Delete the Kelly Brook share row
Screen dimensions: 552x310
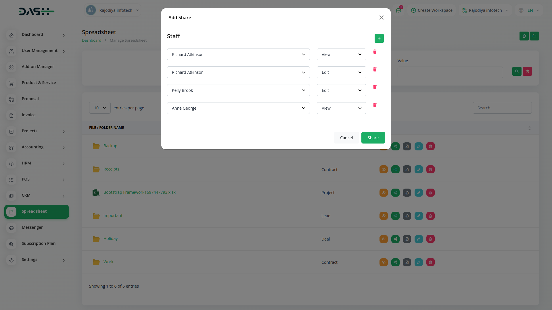click(375, 87)
